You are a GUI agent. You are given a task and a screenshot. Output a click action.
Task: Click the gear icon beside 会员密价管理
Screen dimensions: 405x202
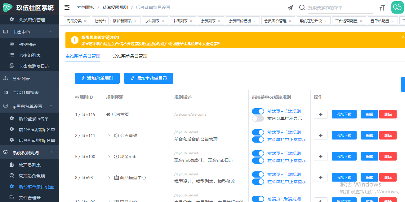12,19
